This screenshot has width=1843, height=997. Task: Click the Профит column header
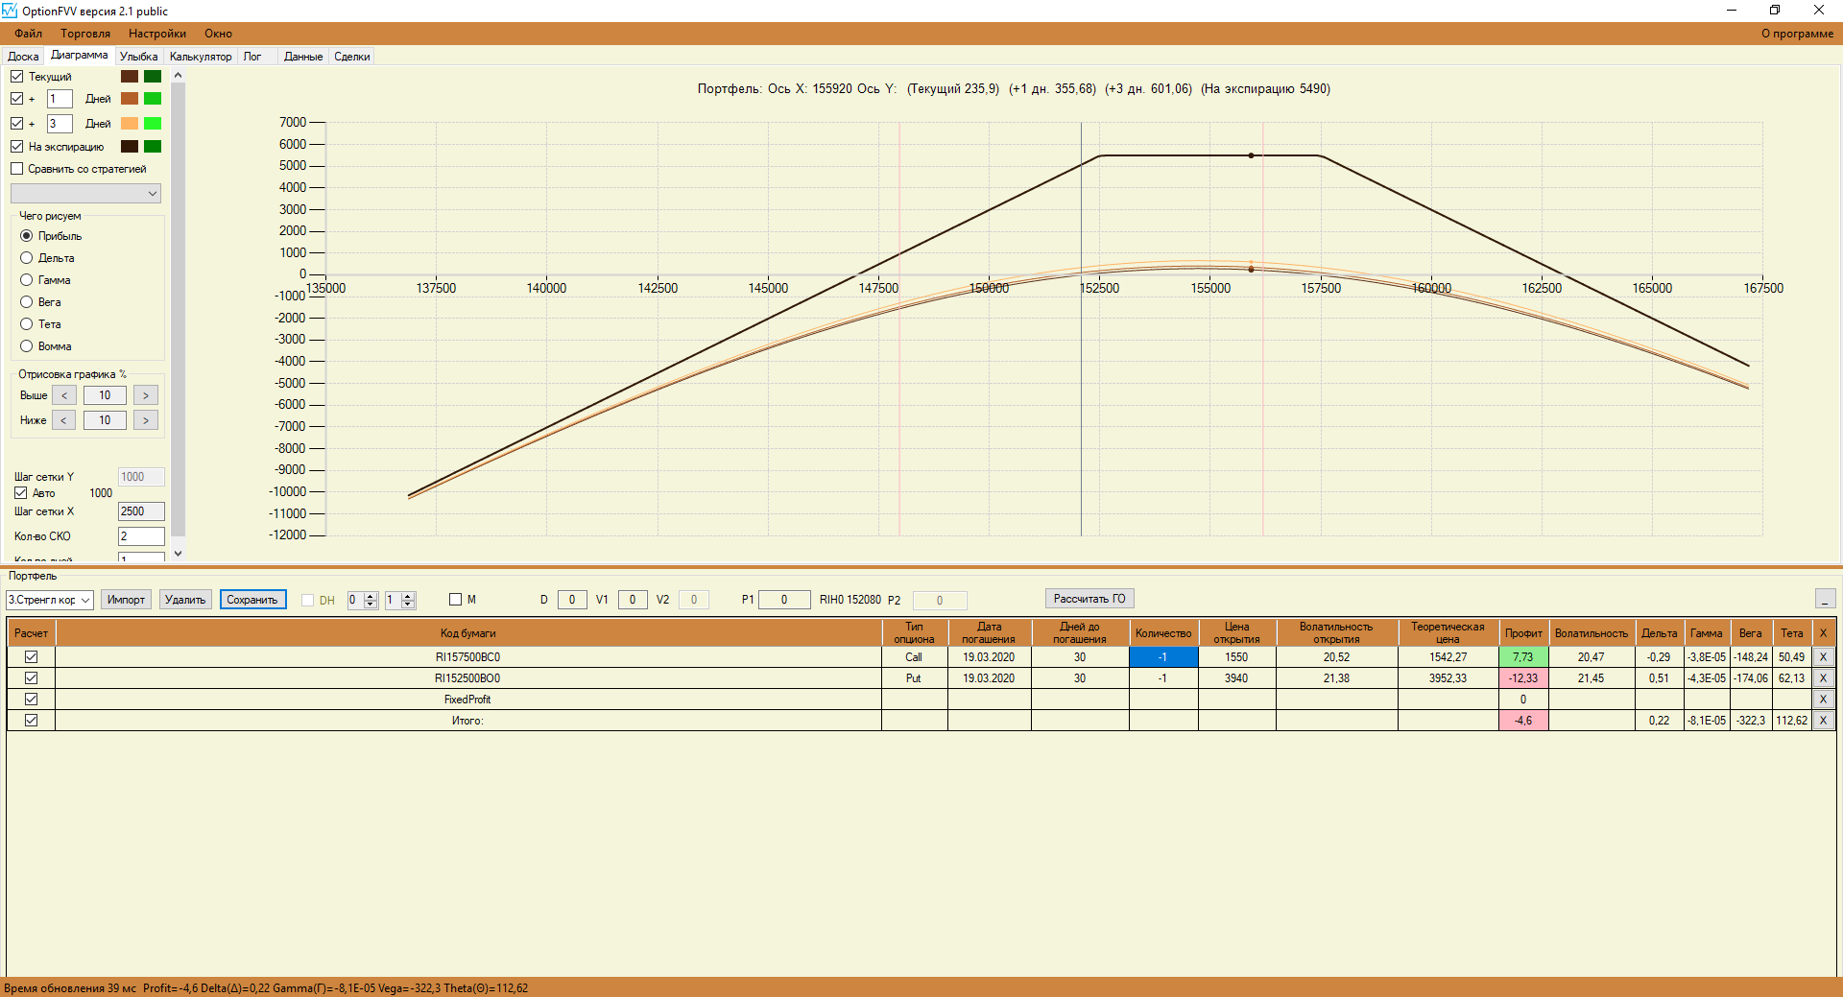point(1523,633)
